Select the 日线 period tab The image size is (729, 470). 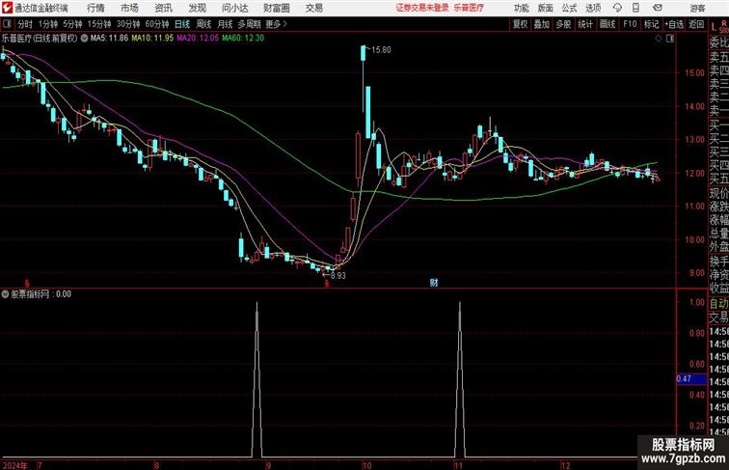182,24
